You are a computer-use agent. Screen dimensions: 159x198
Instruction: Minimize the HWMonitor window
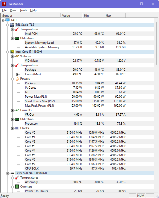coord(130,4)
